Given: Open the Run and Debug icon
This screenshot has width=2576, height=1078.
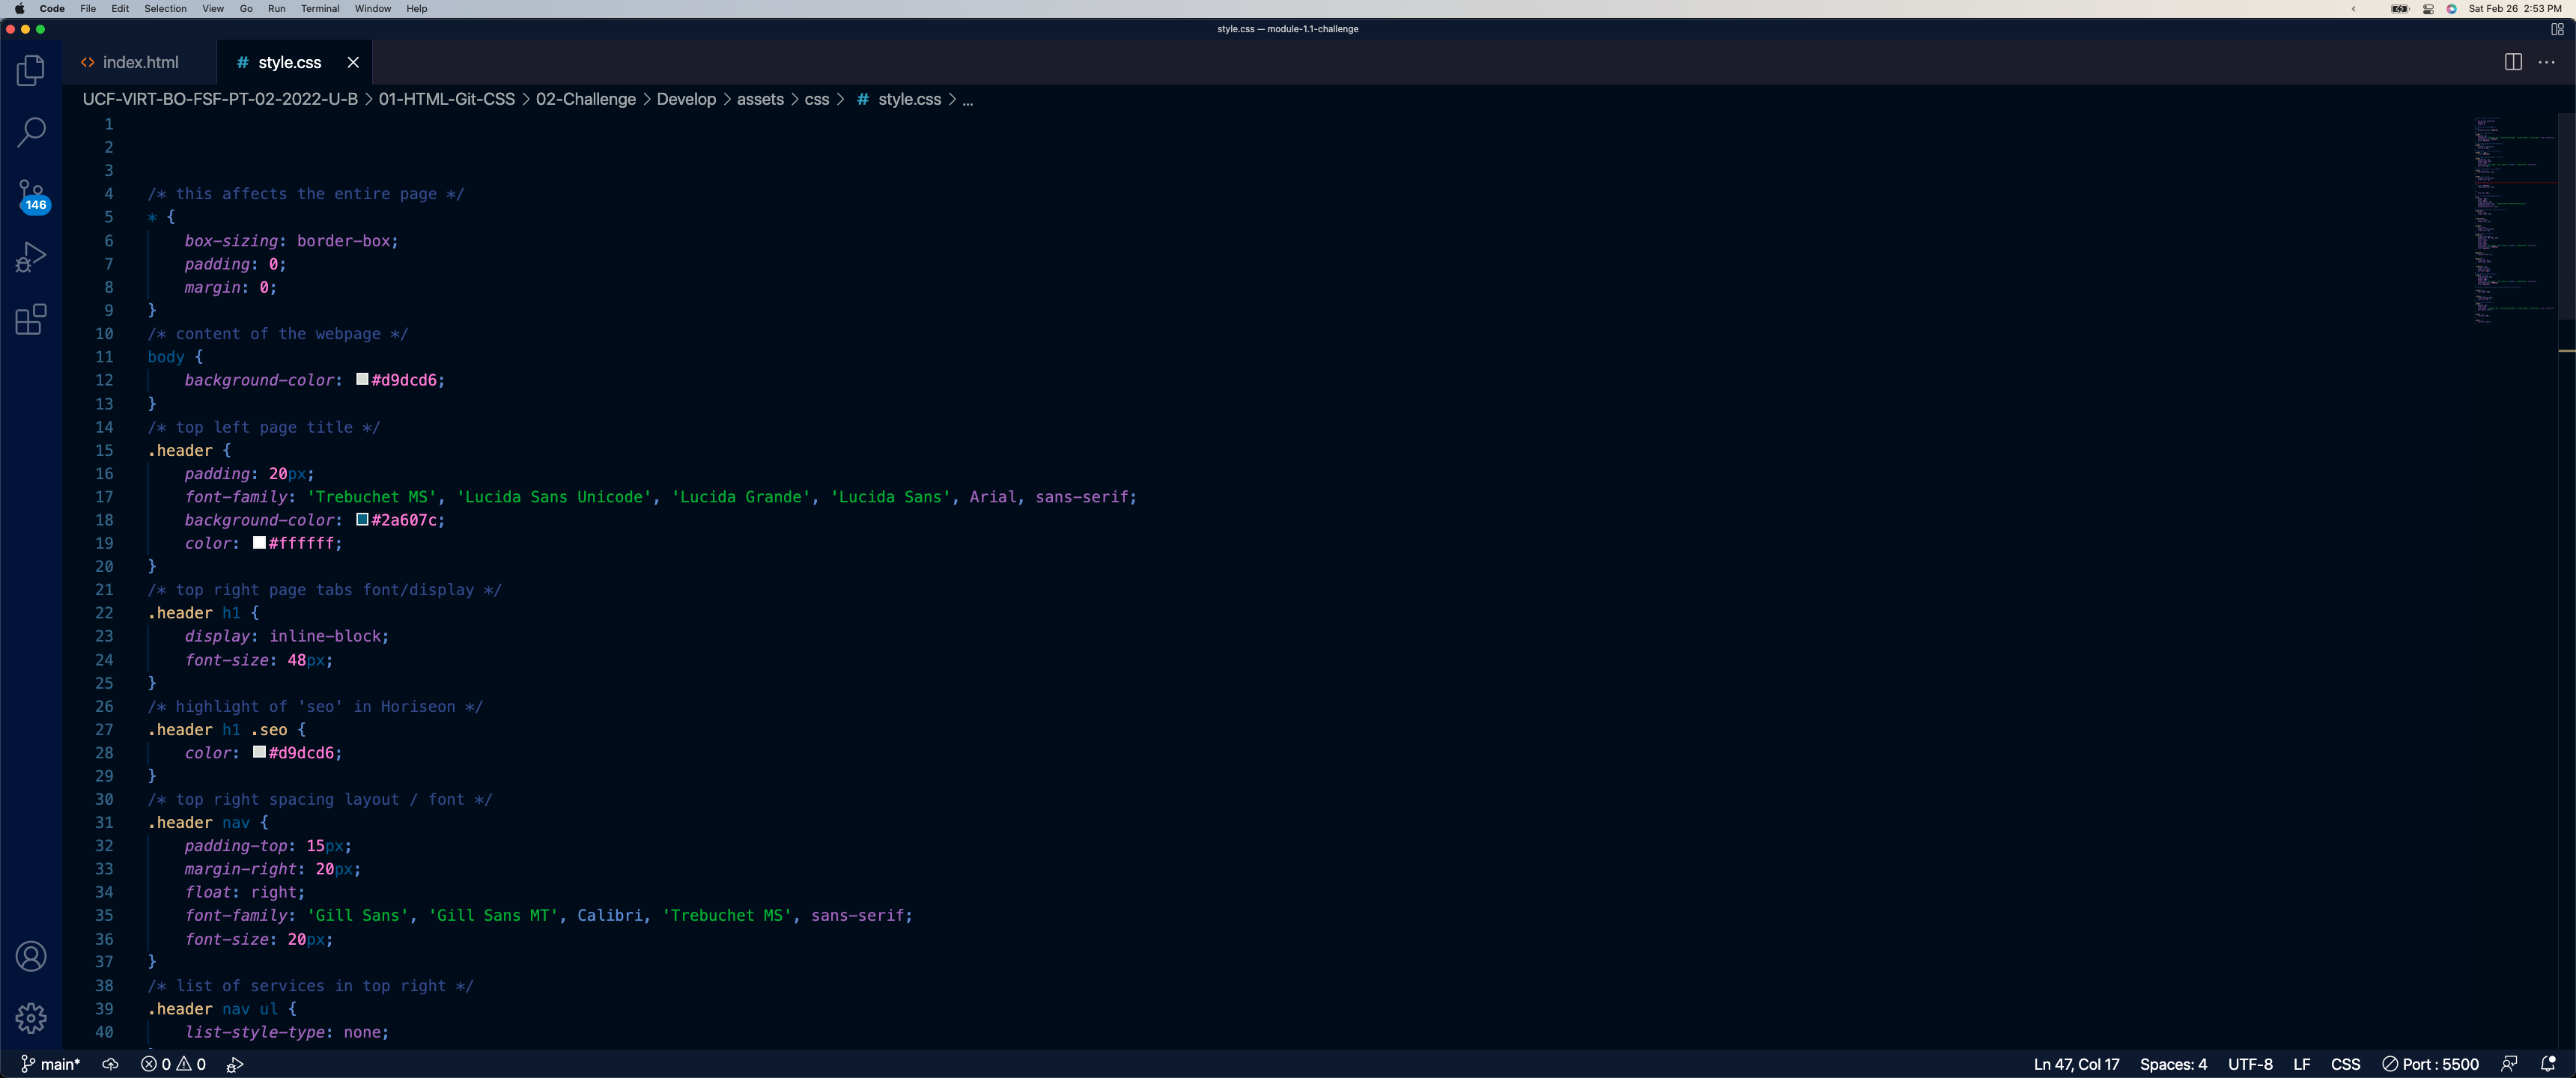Looking at the screenshot, I should 31,257.
